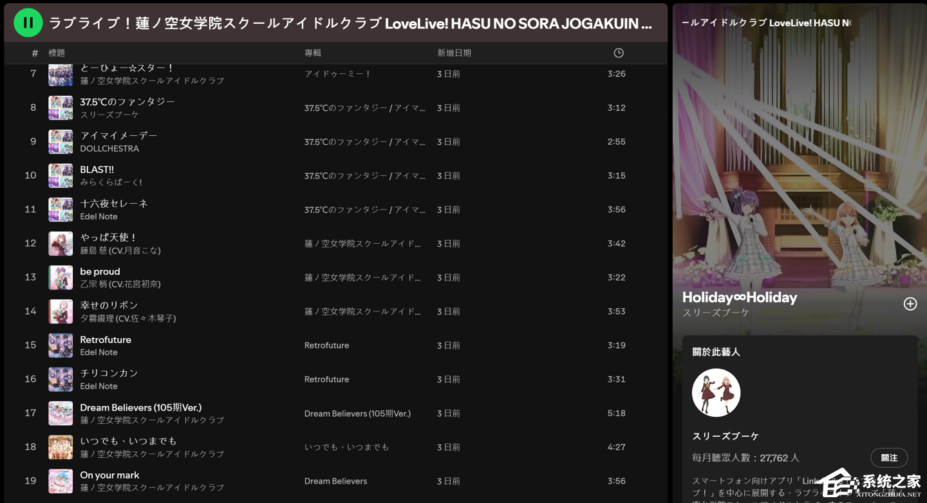Open artist みらくらぱーく！ link
The height and width of the screenshot is (503, 927).
click(111, 183)
